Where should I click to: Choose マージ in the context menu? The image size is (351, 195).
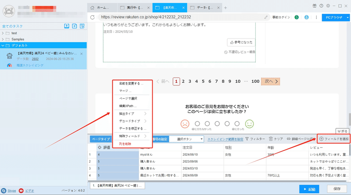[x=125, y=91]
